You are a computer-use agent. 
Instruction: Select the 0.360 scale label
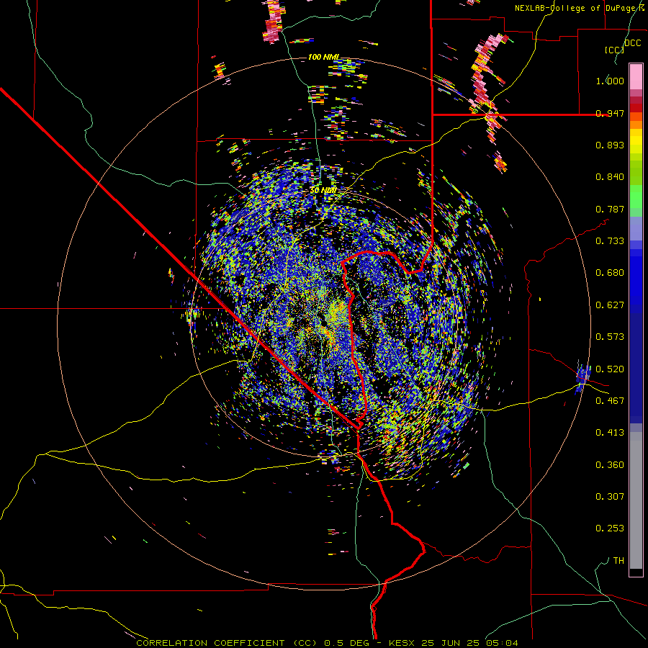coord(610,465)
